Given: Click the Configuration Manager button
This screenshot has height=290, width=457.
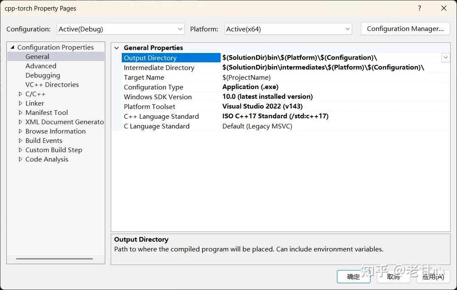Looking at the screenshot, I should tap(405, 28).
